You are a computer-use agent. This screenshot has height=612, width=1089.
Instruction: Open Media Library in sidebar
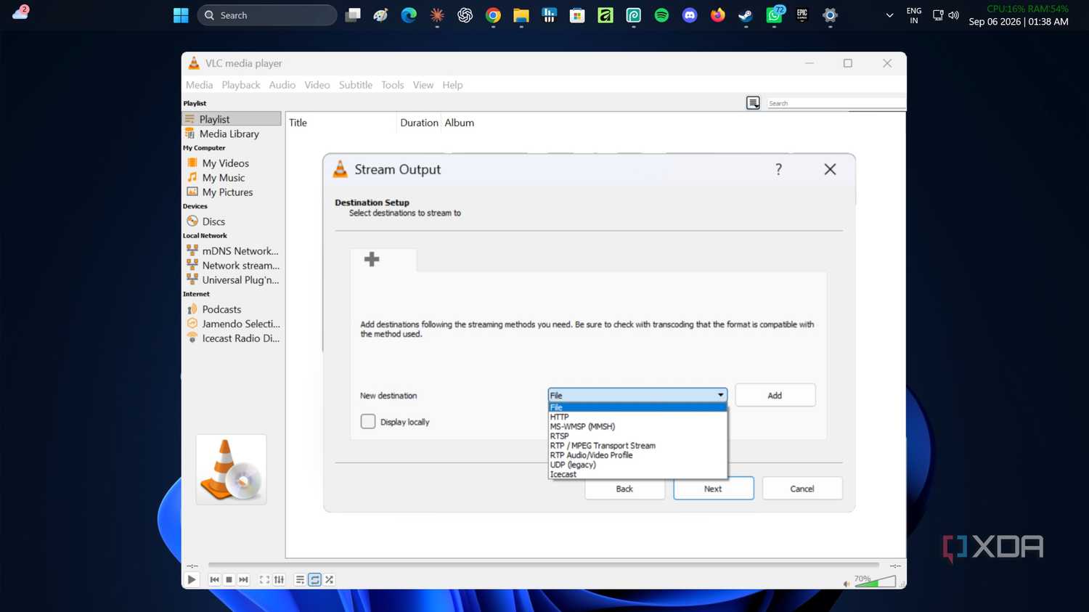pos(232,134)
